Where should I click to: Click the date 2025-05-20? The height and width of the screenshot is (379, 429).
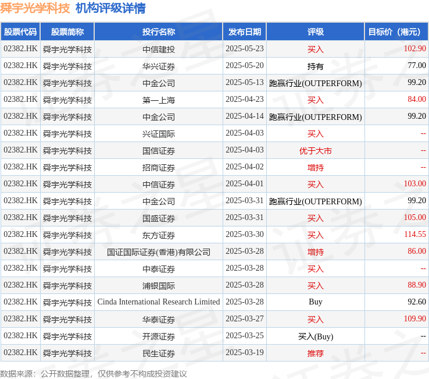click(x=245, y=66)
